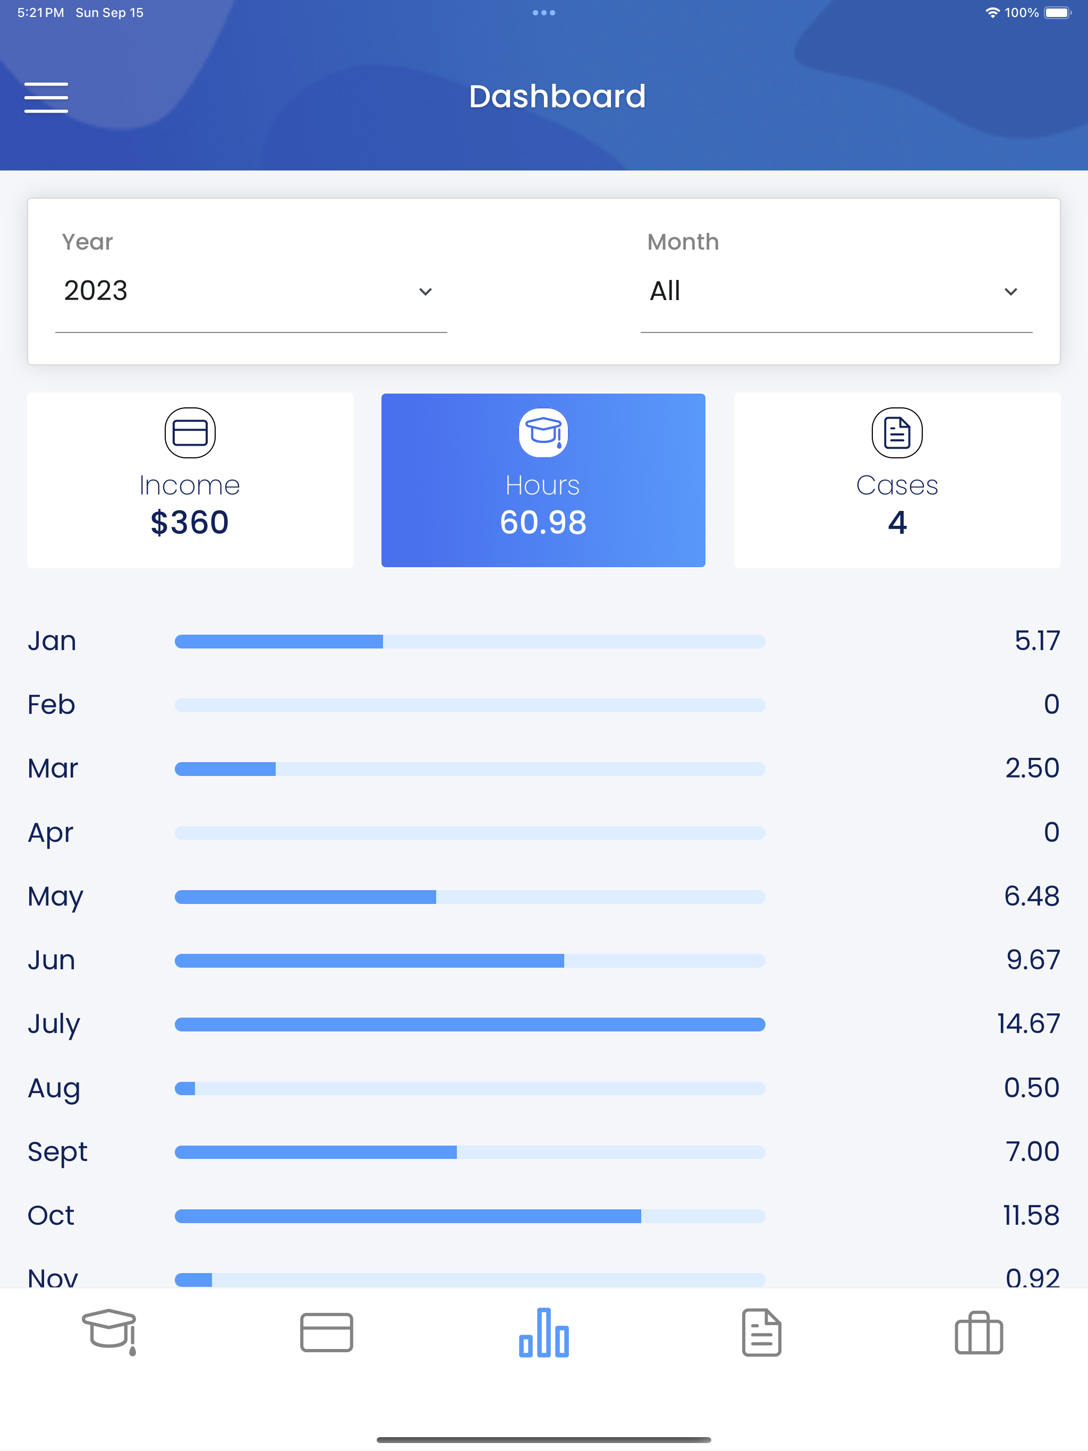Click the Jan row label
The image size is (1088, 1451).
tap(52, 641)
